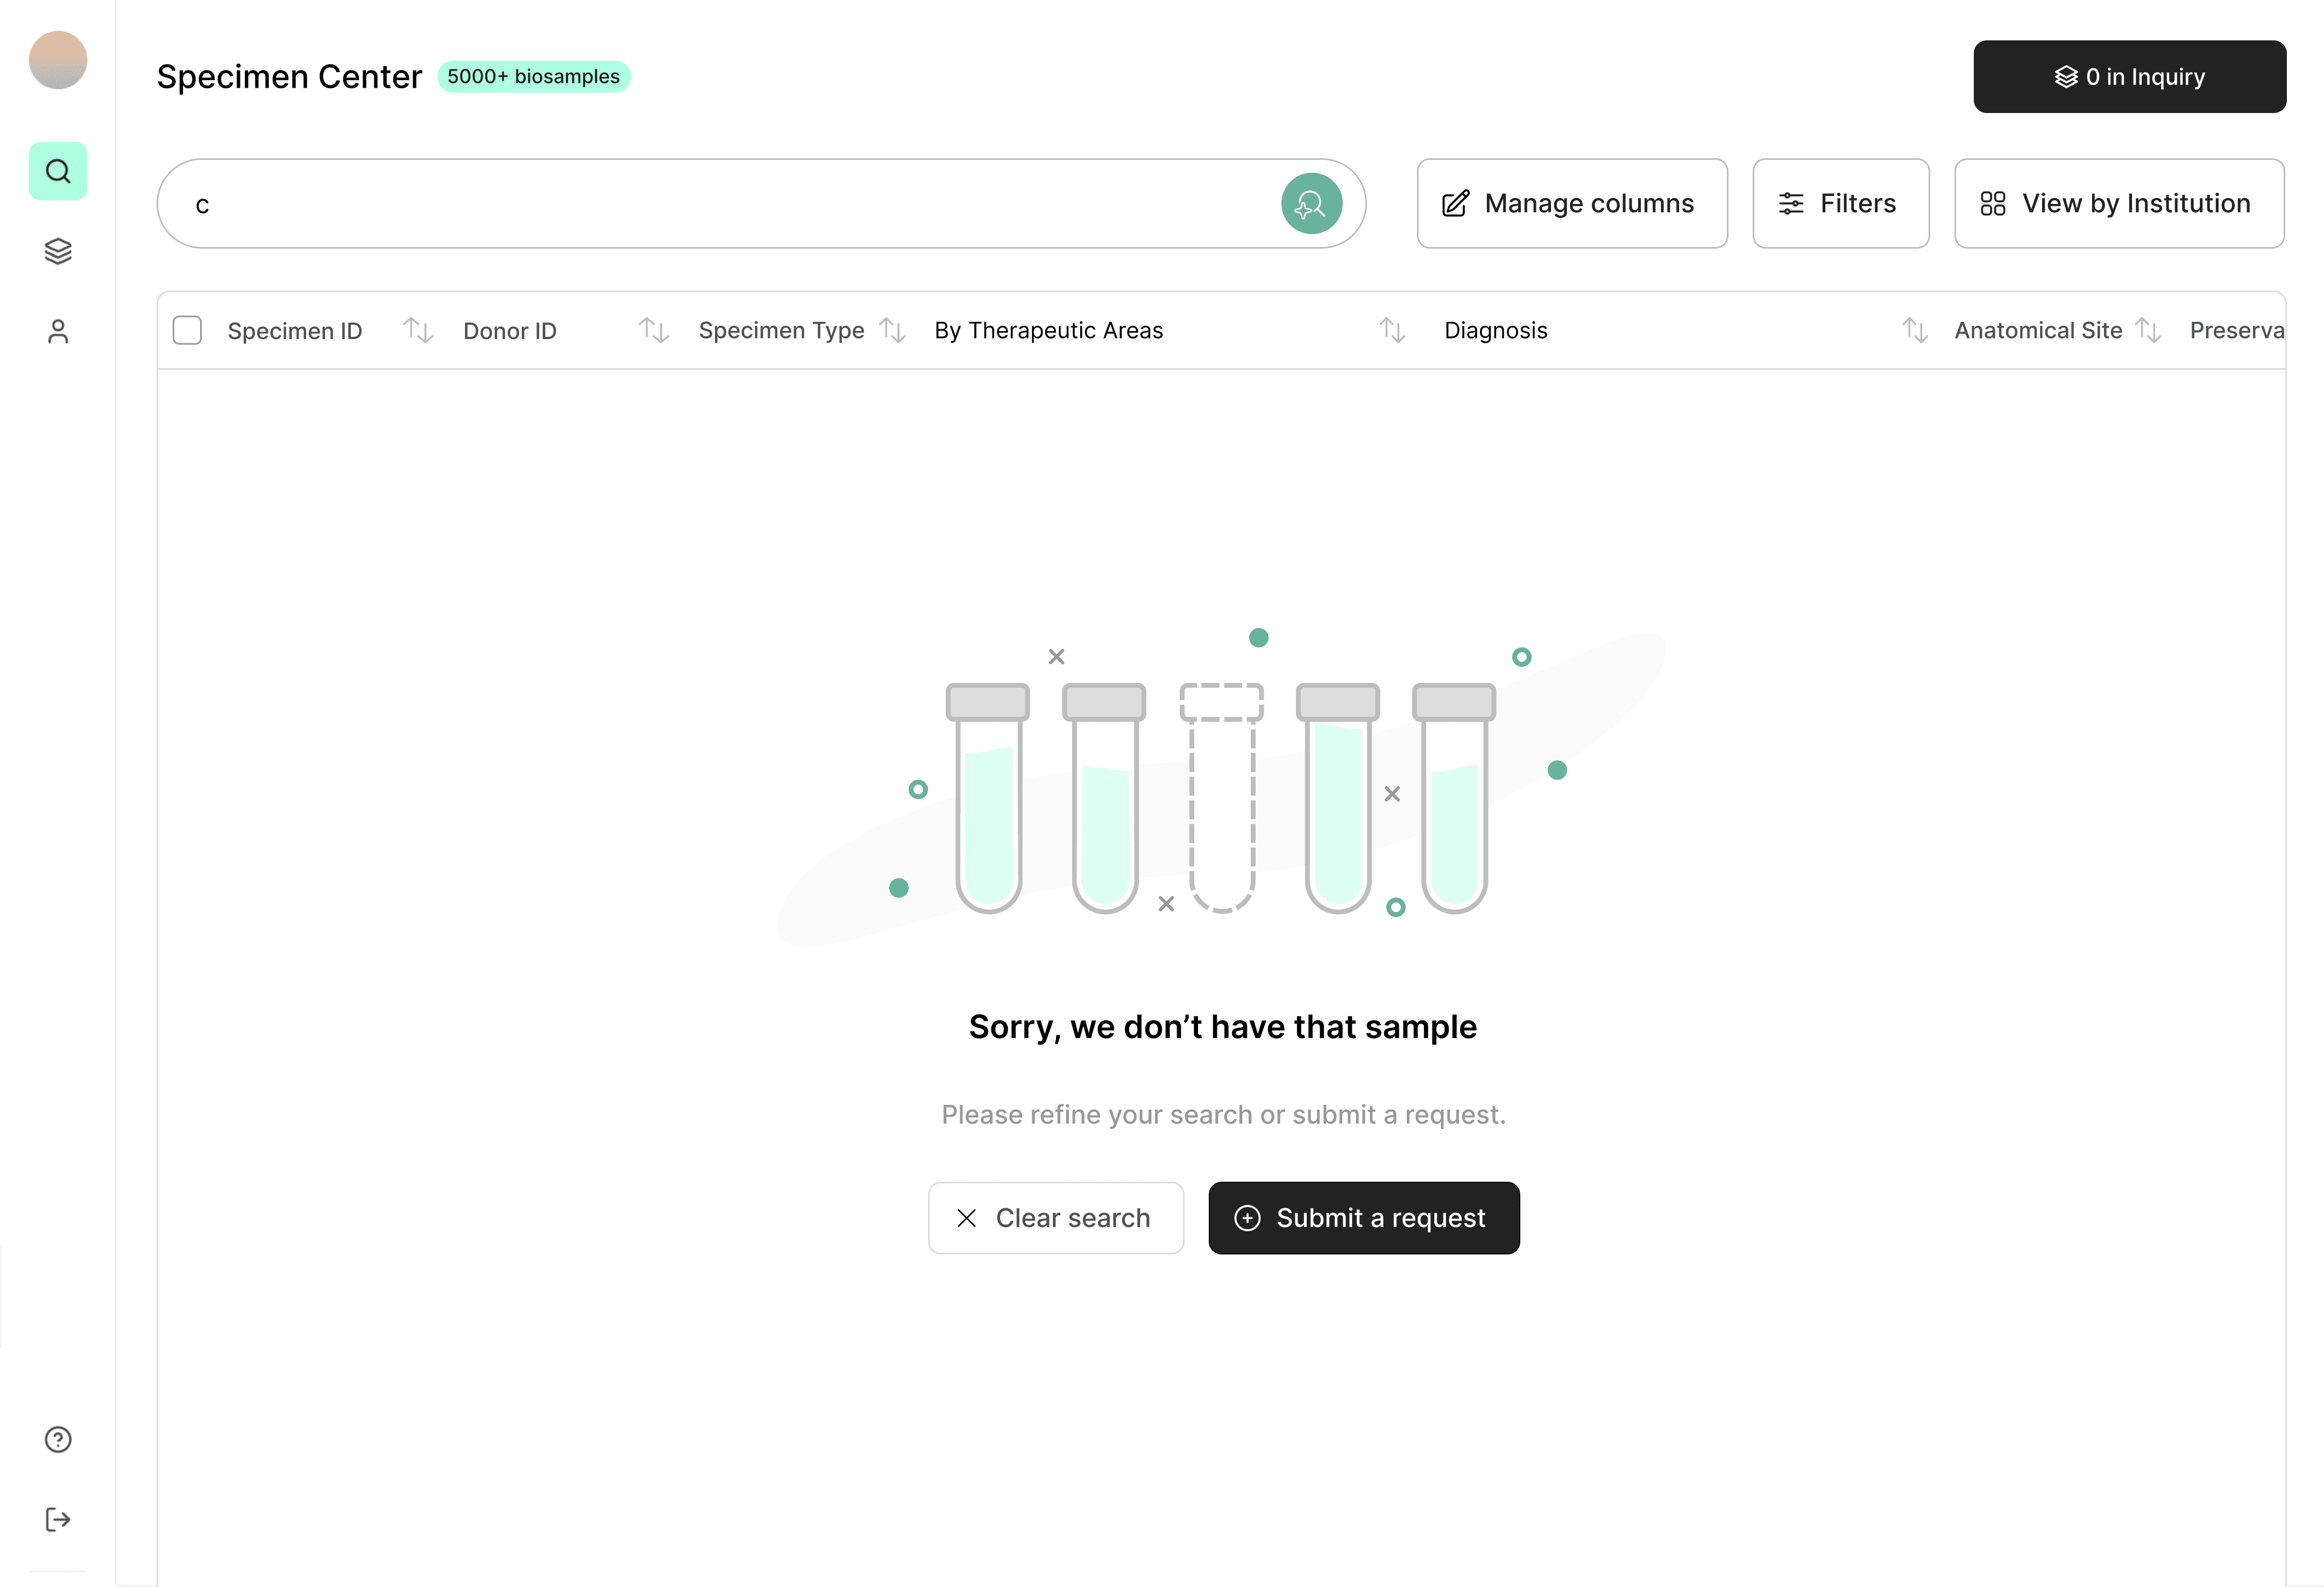Sort the Specimen Type column
Screen dimensions: 2324x1587
892,330
